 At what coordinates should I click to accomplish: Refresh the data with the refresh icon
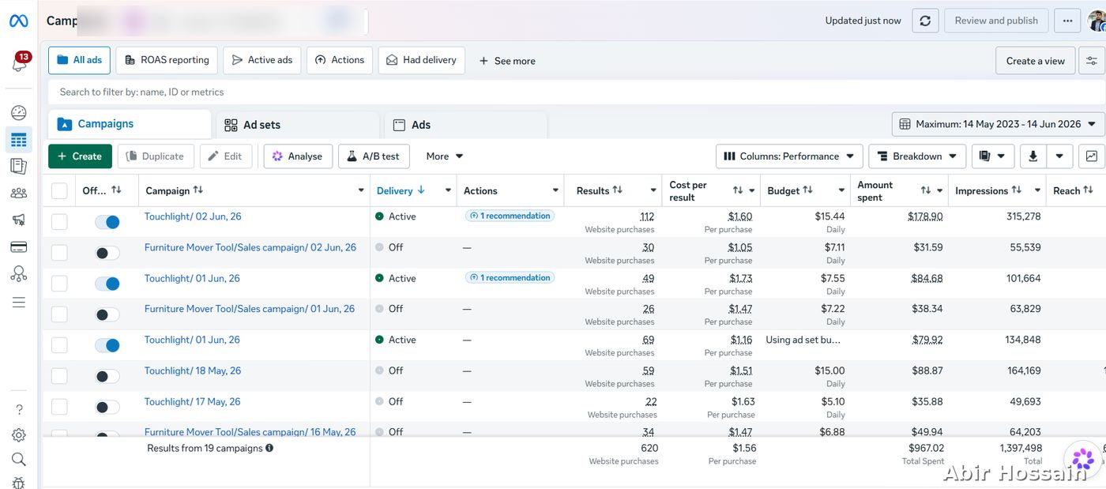[925, 21]
